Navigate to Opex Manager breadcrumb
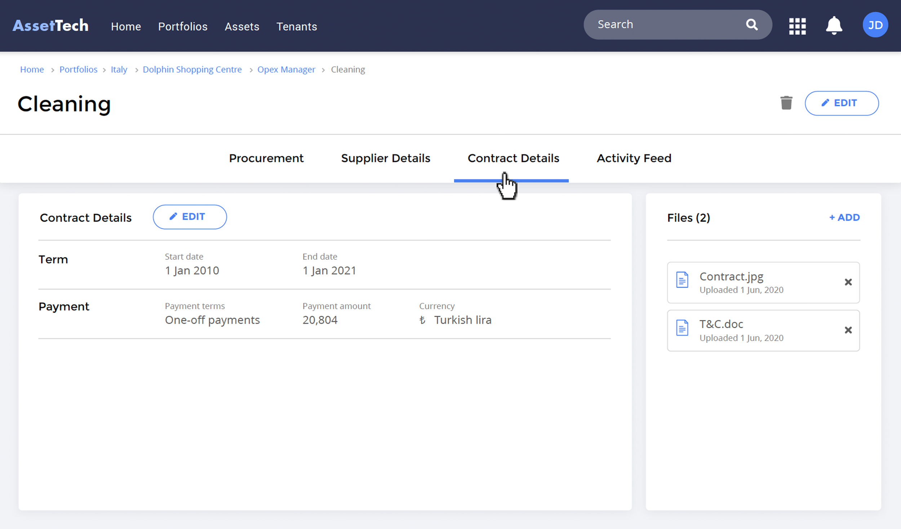Screen dimensions: 901x529 click(x=286, y=70)
